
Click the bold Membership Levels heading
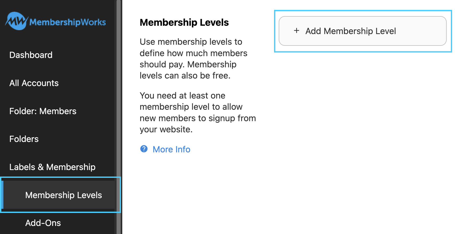(184, 23)
